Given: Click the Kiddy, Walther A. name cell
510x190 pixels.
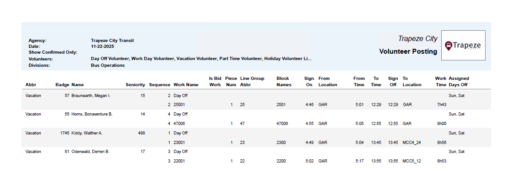Looking at the screenshot, I should coord(87,133).
